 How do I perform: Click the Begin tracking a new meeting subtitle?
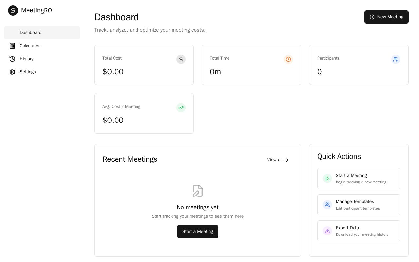point(361,182)
